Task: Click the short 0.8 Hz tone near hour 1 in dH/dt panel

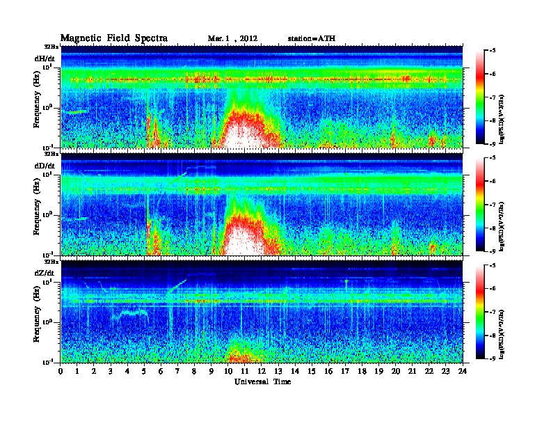Action: coord(77,112)
